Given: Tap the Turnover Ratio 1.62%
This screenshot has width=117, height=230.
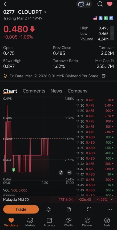Looking at the screenshot, I should pos(59,66).
